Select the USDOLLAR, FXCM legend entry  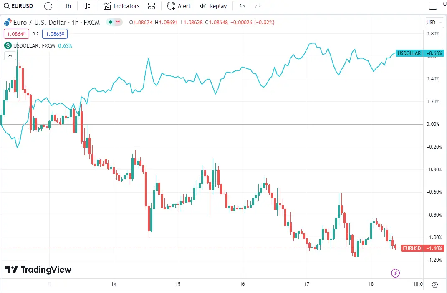(x=34, y=45)
